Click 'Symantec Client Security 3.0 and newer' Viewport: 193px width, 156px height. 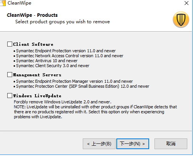tap(53, 66)
